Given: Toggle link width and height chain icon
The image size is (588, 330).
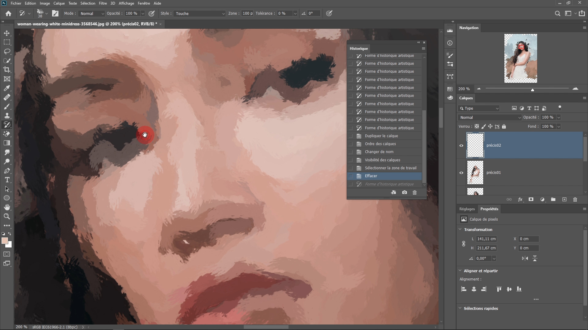Looking at the screenshot, I should [463, 244].
